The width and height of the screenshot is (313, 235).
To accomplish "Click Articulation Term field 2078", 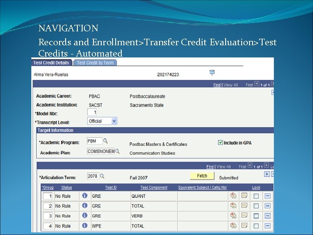I will point(93,176).
